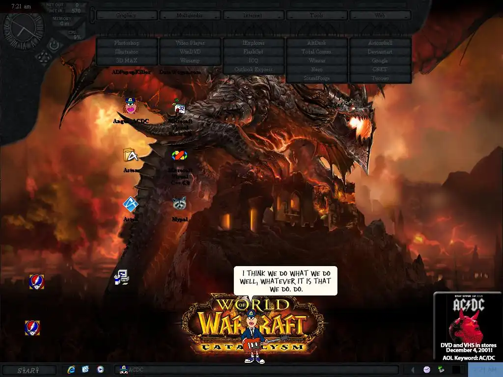Click the ADPopupKiller desktop label
Screen dimensions: 503x377
[131, 72]
